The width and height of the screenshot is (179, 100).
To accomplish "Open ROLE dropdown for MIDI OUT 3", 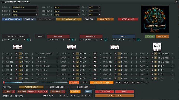I will [x=95, y=15].
